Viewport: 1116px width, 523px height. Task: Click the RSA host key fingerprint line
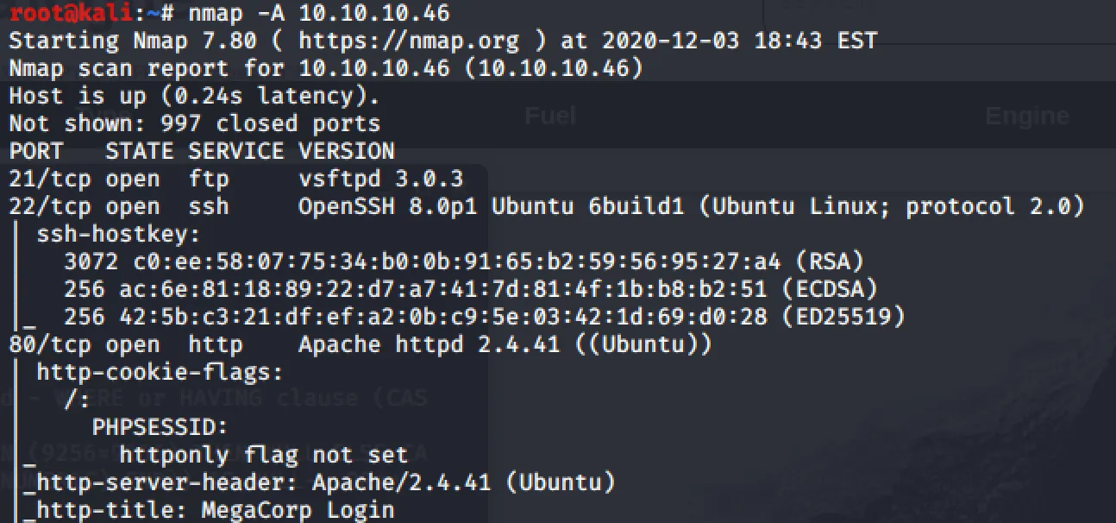(x=464, y=261)
